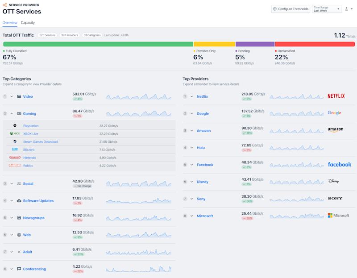Click the Conferencing chat bubble icon
Viewport: 357px width, 278px height.
point(19,269)
